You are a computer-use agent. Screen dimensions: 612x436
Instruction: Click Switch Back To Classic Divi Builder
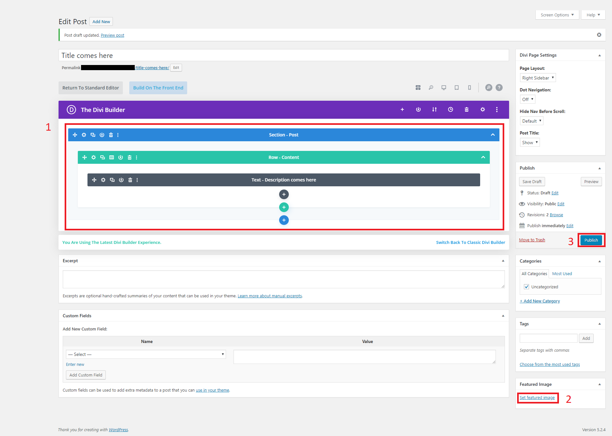point(470,242)
